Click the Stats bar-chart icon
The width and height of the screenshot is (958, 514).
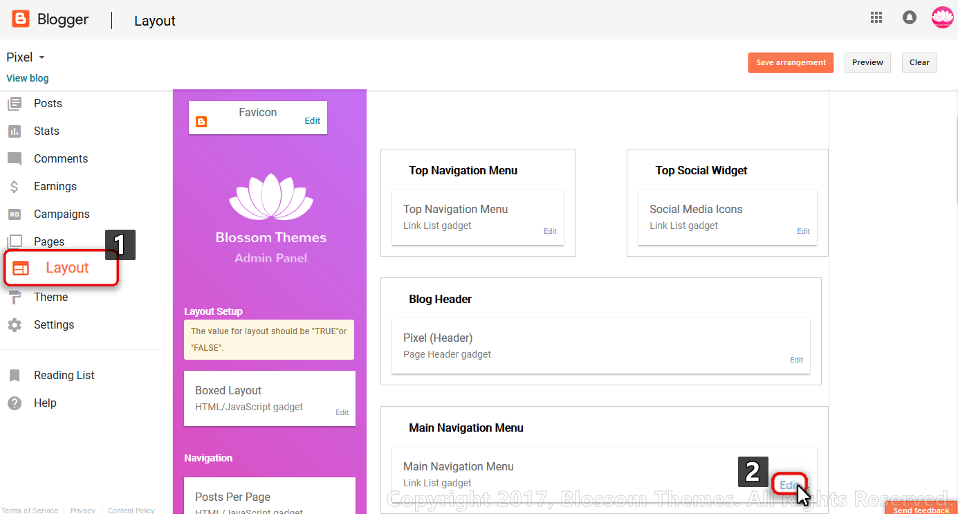[15, 131]
